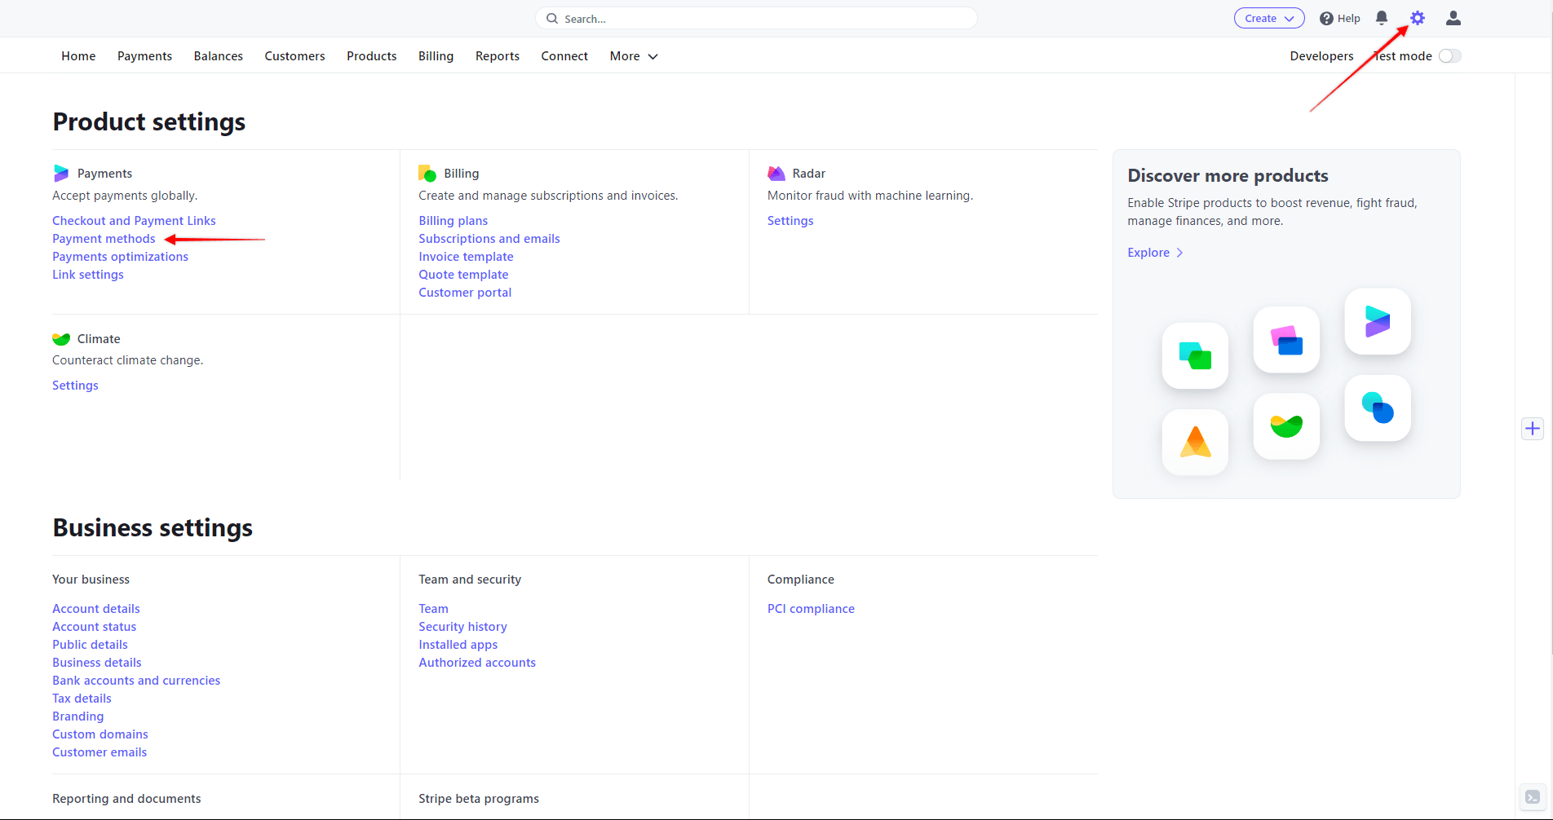Click the Help button
The width and height of the screenshot is (1553, 820).
tap(1340, 18)
